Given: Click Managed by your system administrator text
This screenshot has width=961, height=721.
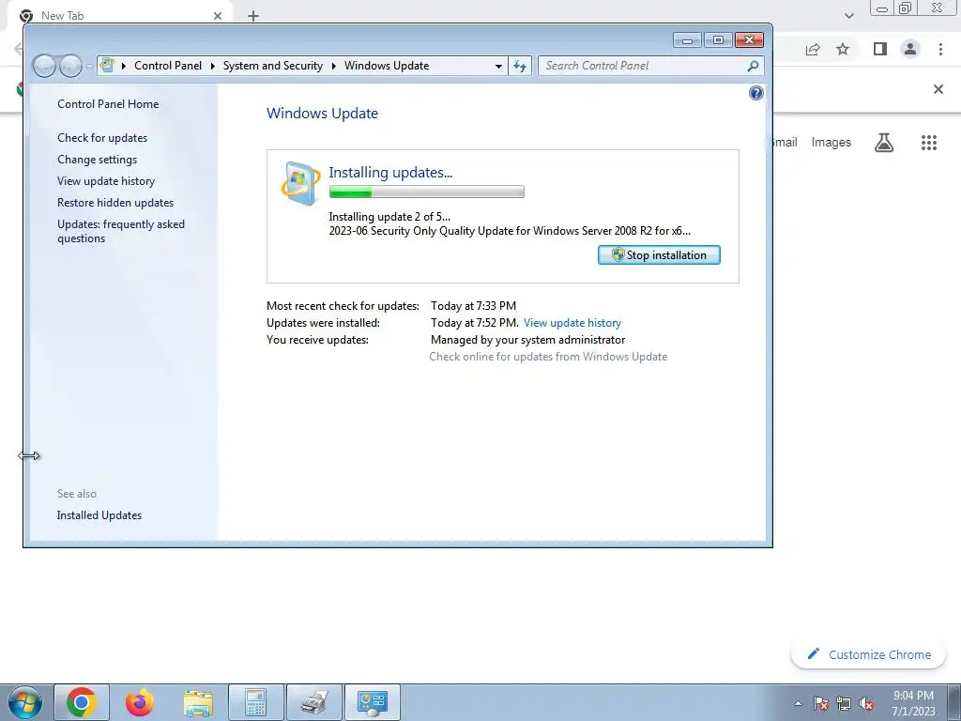Looking at the screenshot, I should 527,340.
